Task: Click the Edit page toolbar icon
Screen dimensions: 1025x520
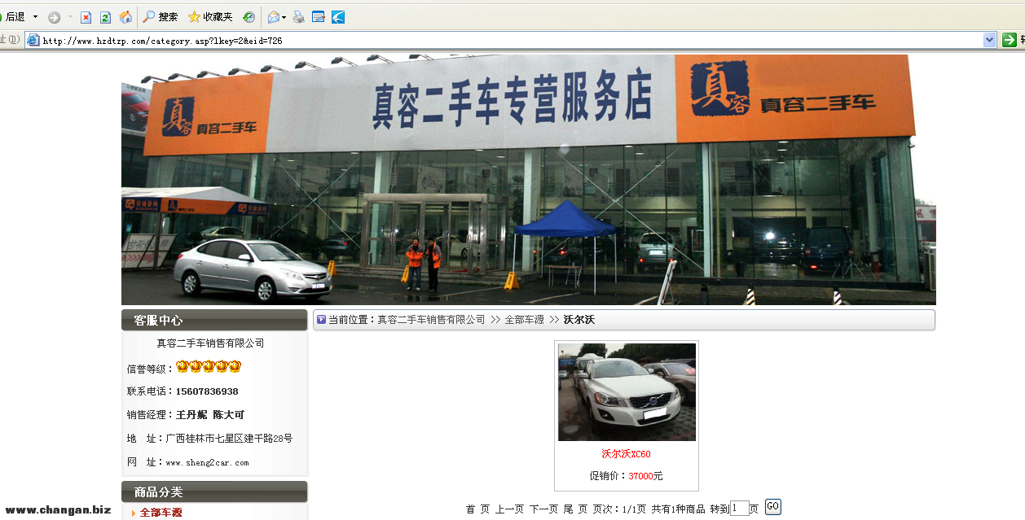Action: click(x=319, y=17)
